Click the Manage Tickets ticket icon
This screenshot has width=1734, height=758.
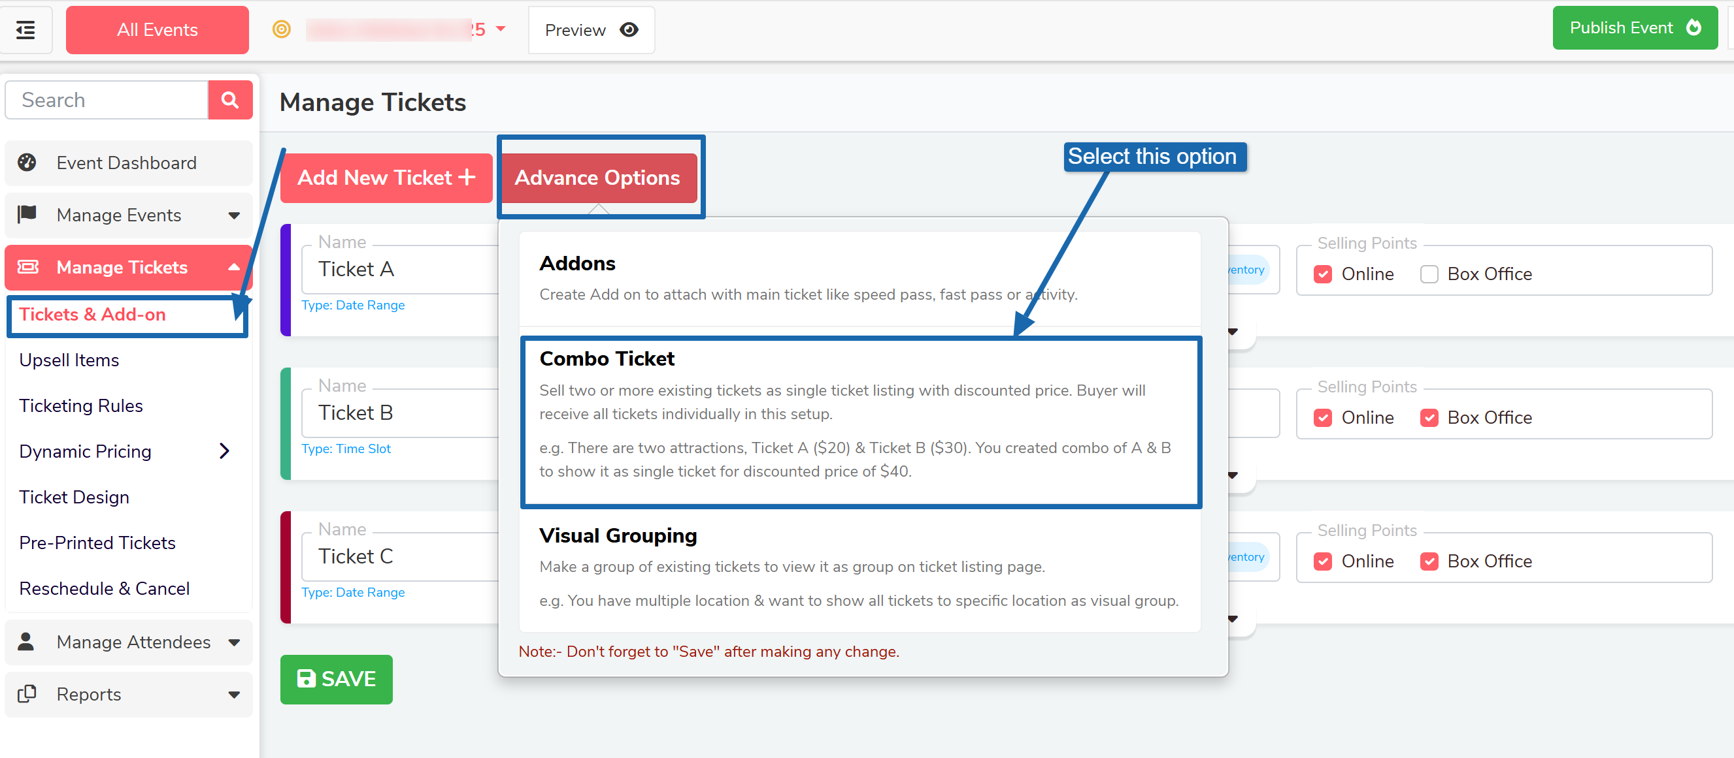point(27,267)
